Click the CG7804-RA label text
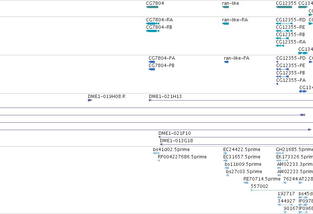313x214 pixels. (x=160, y=20)
